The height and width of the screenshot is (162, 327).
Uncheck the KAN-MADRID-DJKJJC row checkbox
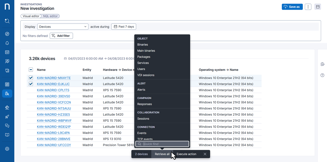(31, 84)
